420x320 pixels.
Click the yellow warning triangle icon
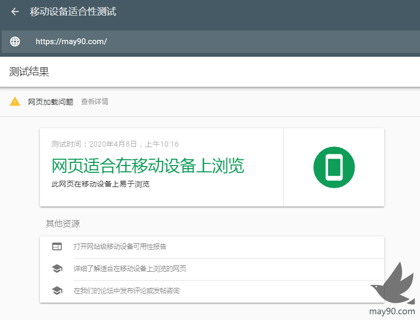click(15, 101)
